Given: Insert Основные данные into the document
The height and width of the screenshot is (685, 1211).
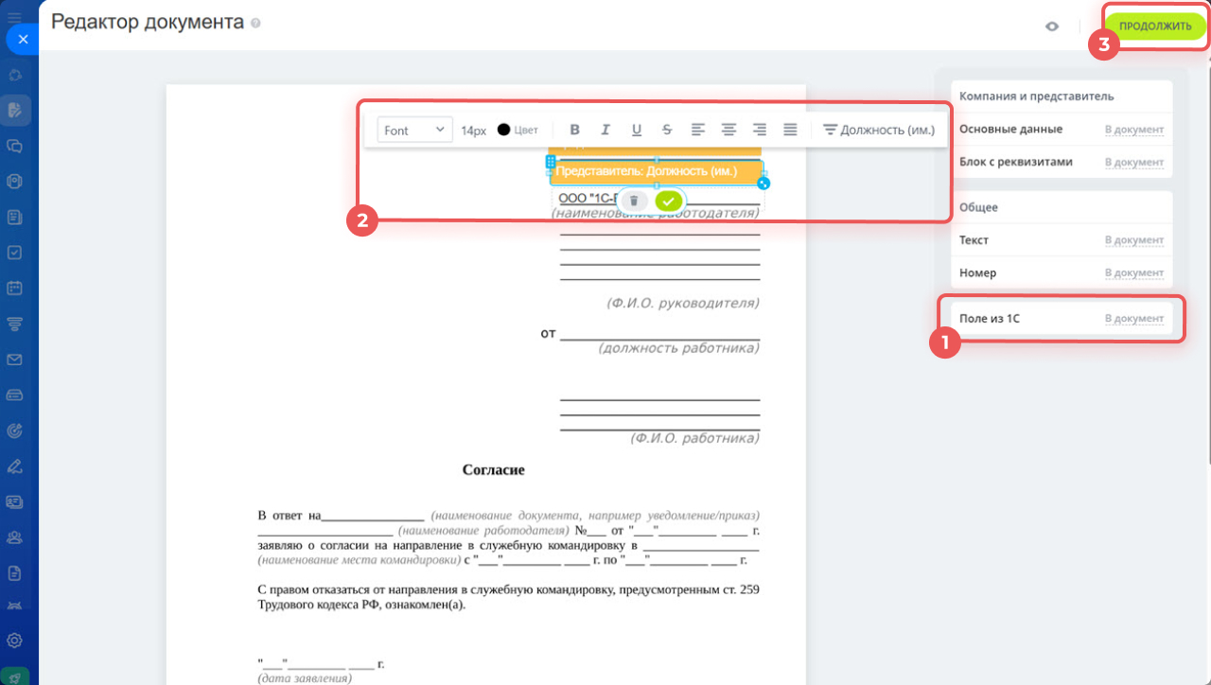Looking at the screenshot, I should (x=1134, y=131).
